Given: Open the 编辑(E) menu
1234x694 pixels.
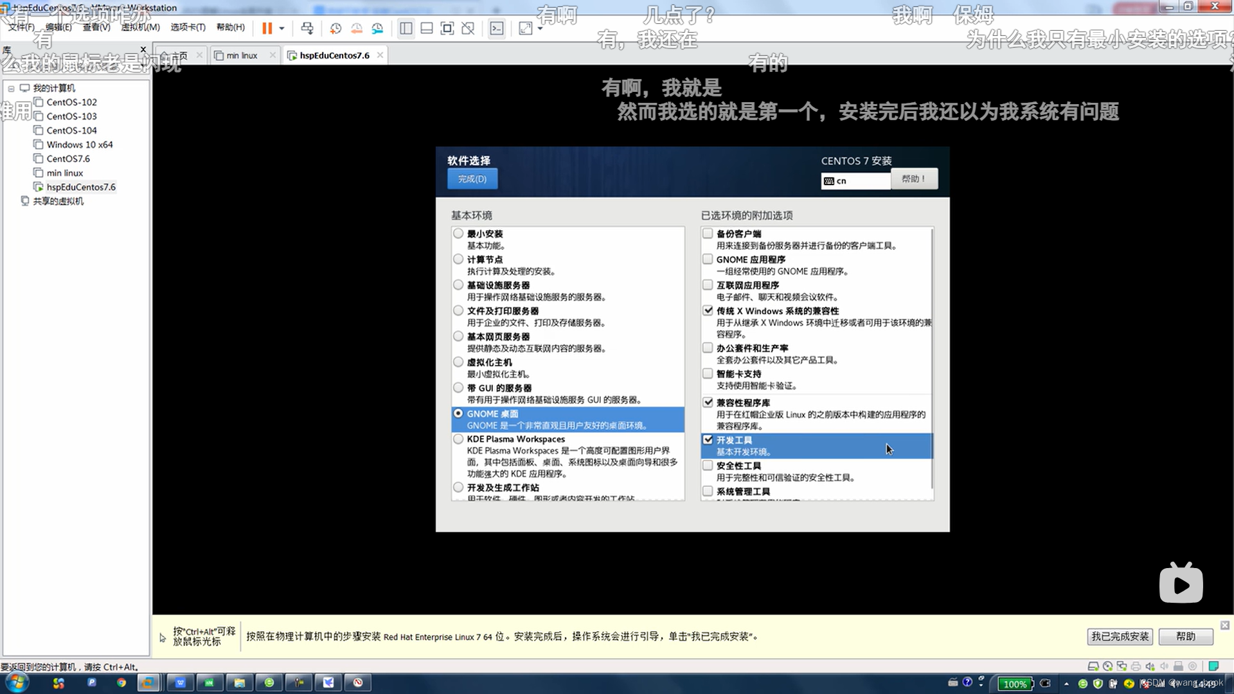Looking at the screenshot, I should point(58,27).
